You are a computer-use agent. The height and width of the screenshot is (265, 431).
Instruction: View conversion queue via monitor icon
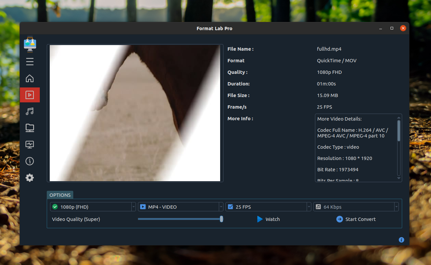(30, 144)
